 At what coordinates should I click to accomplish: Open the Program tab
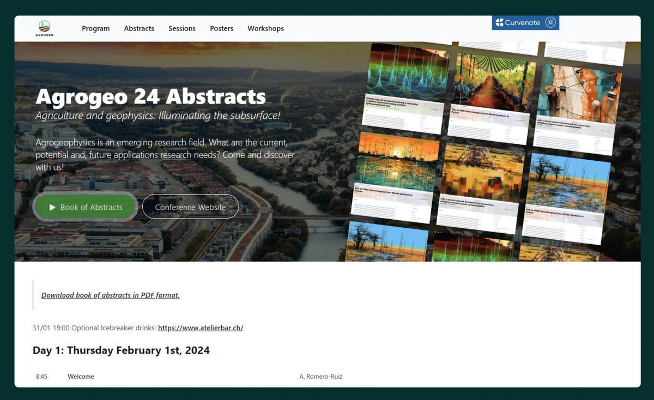[95, 28]
